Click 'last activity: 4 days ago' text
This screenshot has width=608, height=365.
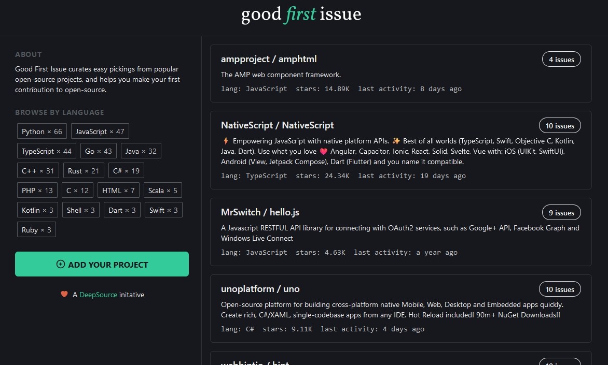point(372,329)
